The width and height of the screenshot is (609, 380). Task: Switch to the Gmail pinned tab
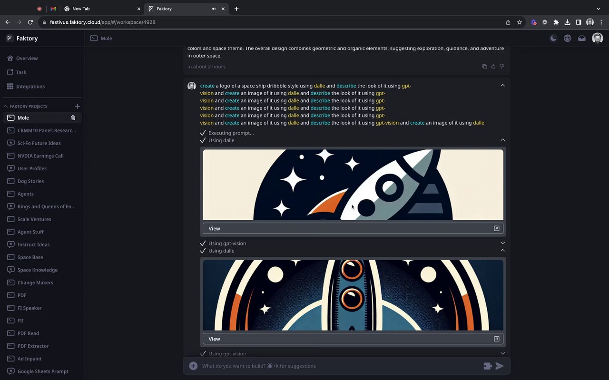tap(53, 9)
